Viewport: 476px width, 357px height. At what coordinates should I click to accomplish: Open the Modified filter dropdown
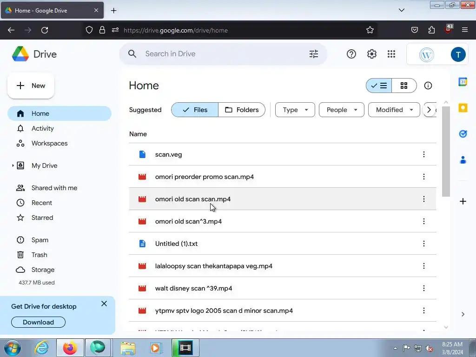pos(394,110)
